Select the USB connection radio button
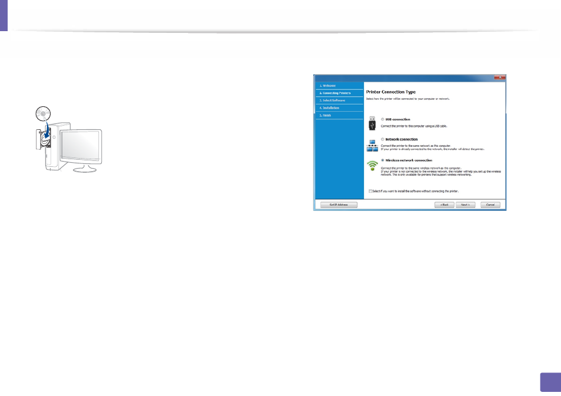Image resolution: width=561 pixels, height=396 pixels. point(382,119)
